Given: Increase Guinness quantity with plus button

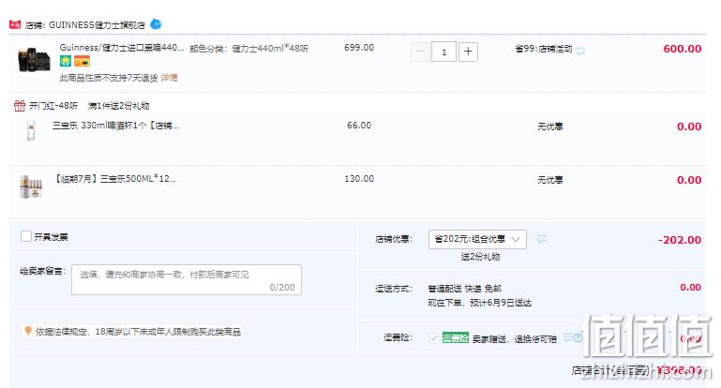Looking at the screenshot, I should point(468,52).
